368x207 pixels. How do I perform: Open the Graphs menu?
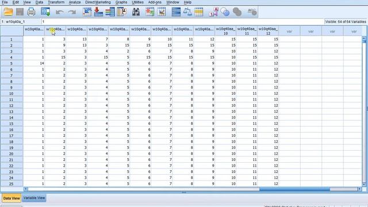tap(121, 2)
